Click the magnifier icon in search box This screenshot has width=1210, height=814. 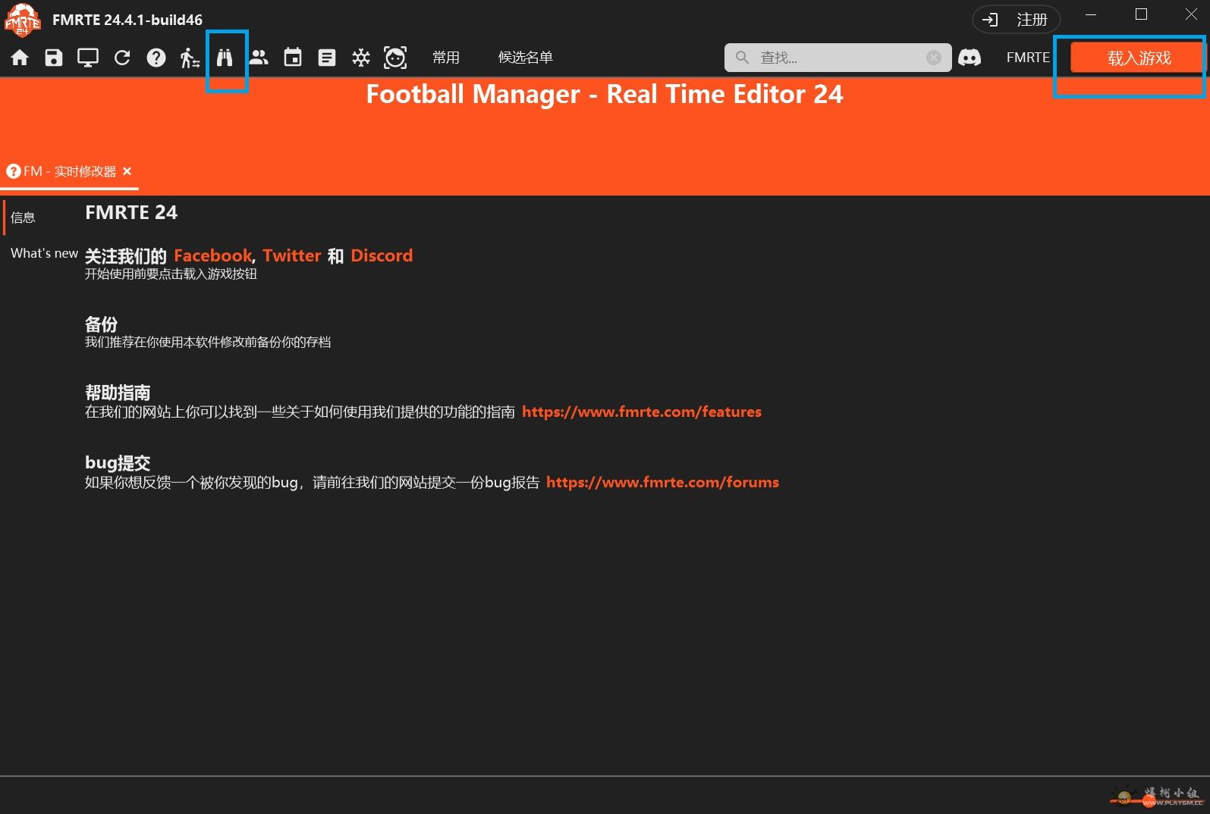(x=742, y=58)
